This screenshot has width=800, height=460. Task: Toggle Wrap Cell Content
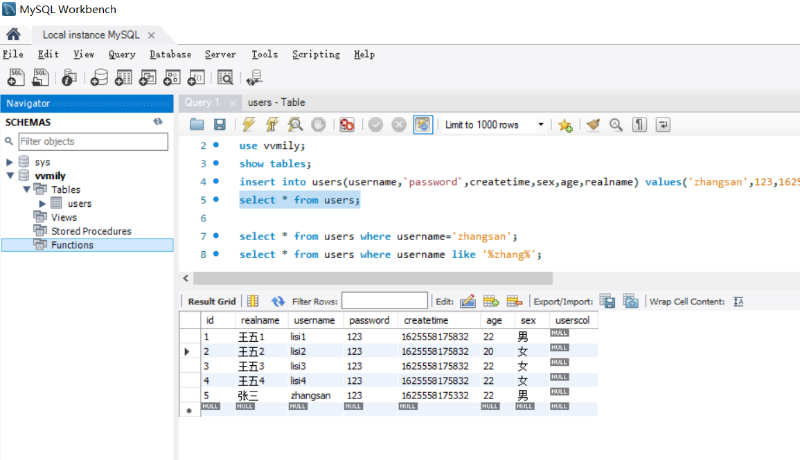click(x=738, y=302)
